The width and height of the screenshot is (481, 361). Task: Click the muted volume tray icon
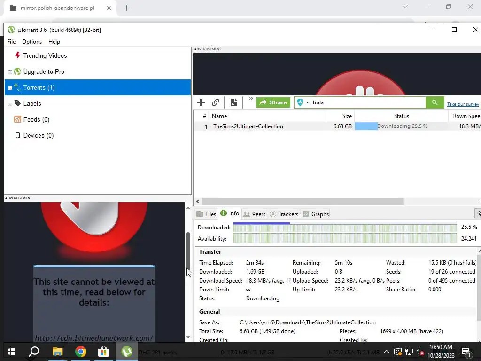coord(420,352)
